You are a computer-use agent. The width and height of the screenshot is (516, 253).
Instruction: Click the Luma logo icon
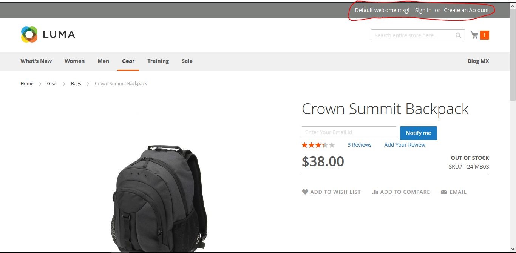point(29,34)
